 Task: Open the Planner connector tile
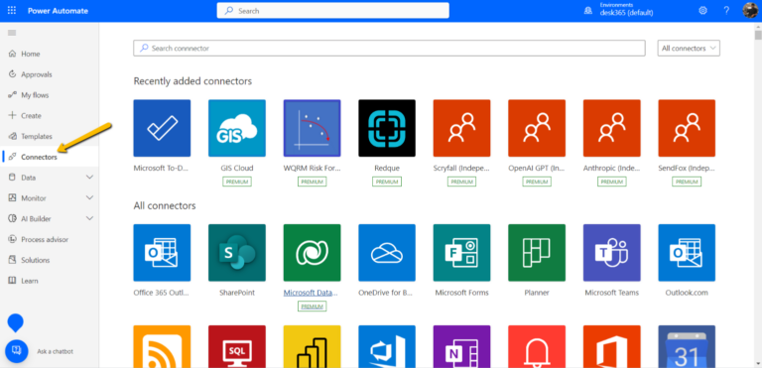[537, 253]
